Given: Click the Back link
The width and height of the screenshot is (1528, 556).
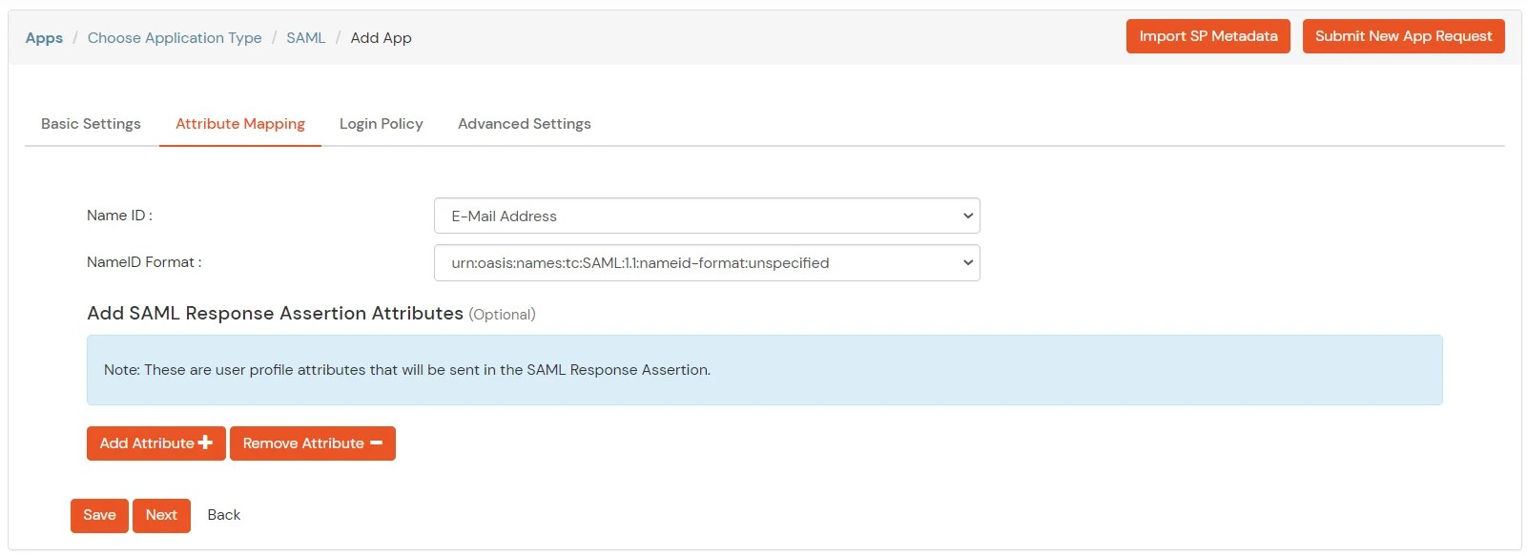Looking at the screenshot, I should coord(223,515).
